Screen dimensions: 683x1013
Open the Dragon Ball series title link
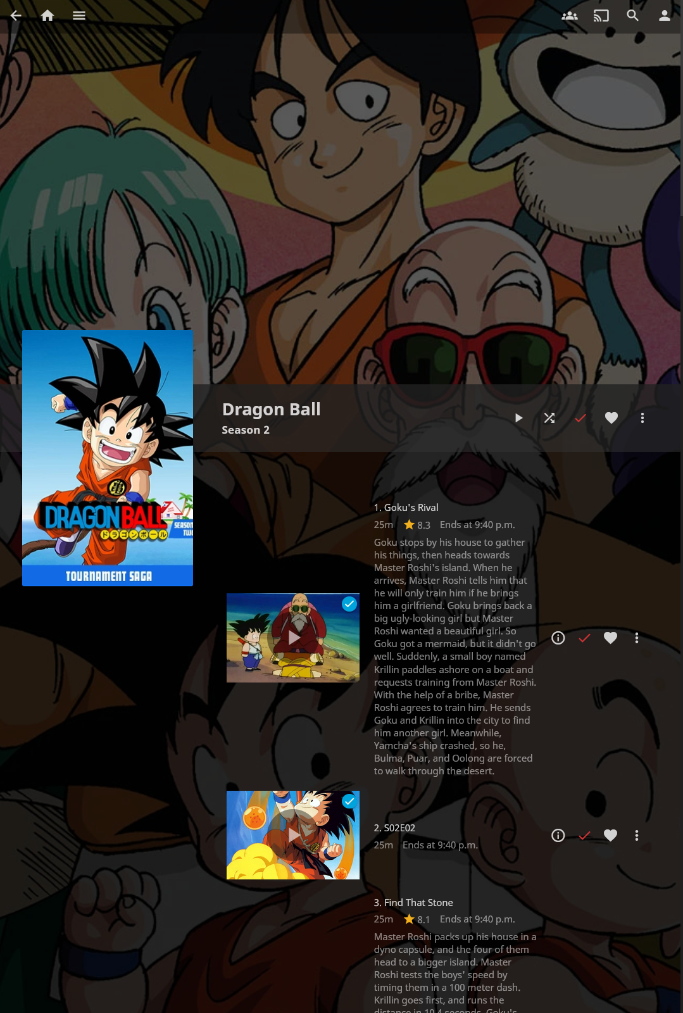point(272,410)
